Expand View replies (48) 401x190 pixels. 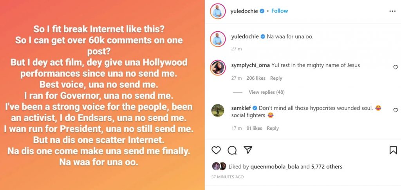coord(266,92)
